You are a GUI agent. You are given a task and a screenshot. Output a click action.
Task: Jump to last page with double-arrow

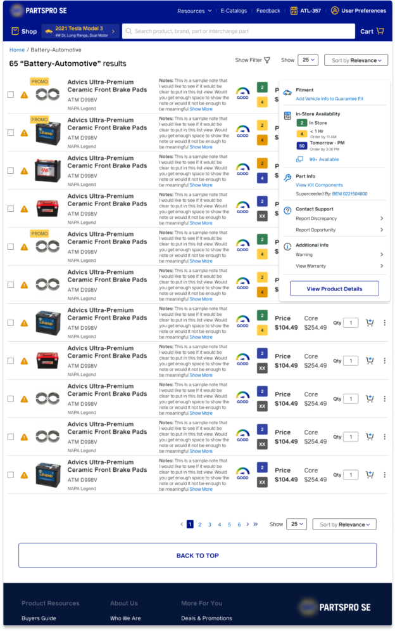coord(255,524)
